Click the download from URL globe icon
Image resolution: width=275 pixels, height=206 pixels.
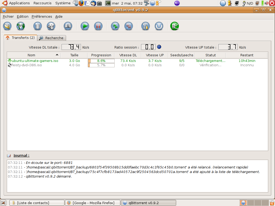pyautogui.click(x=20, y=26)
